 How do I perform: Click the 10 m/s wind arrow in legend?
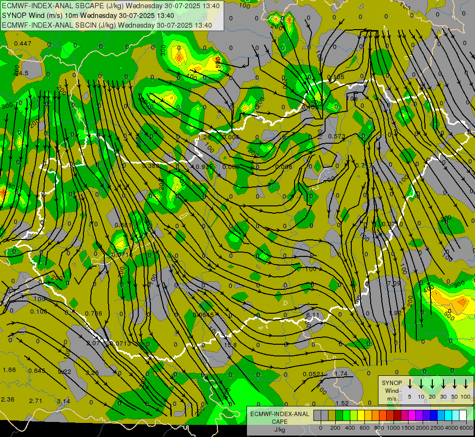pyautogui.click(x=421, y=384)
